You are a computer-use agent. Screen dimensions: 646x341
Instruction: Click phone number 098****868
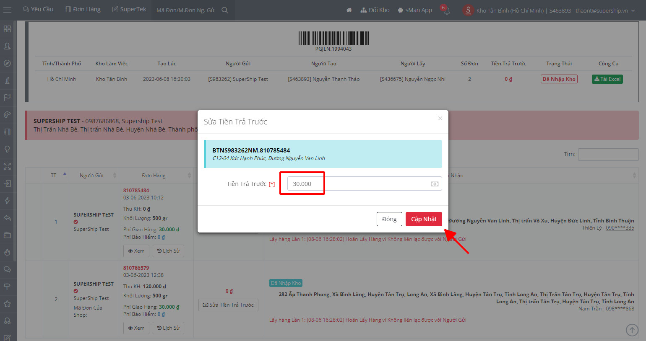[x=620, y=309]
